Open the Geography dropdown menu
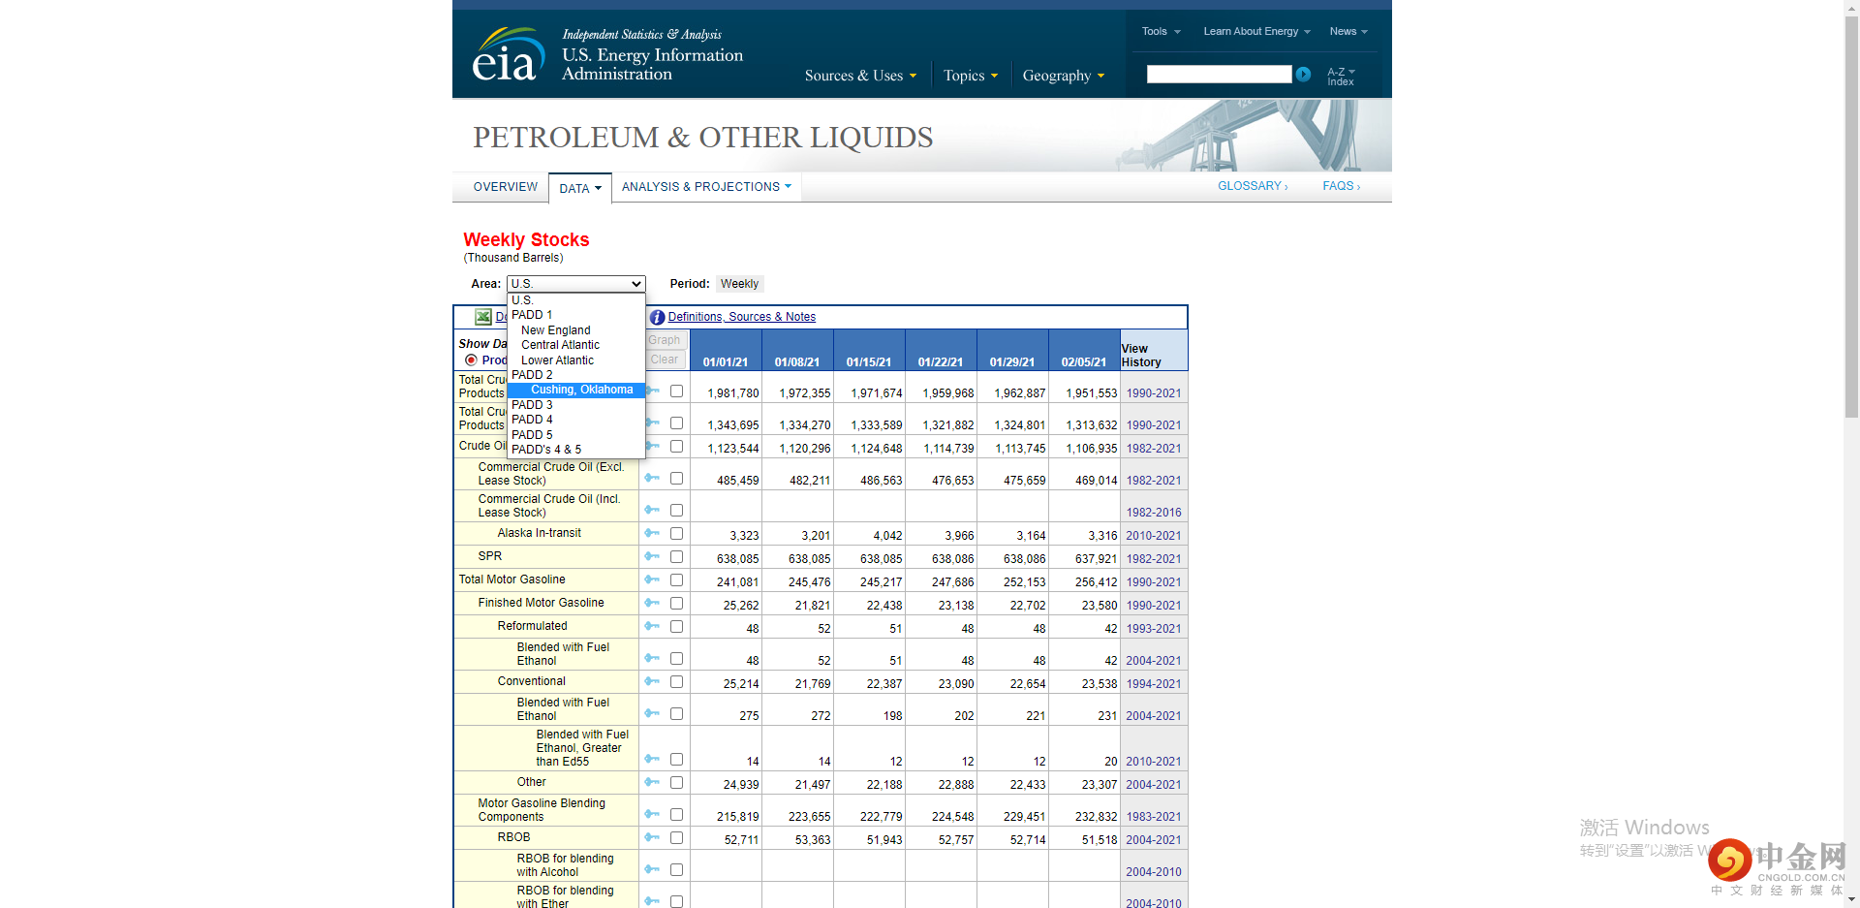 1063,76
